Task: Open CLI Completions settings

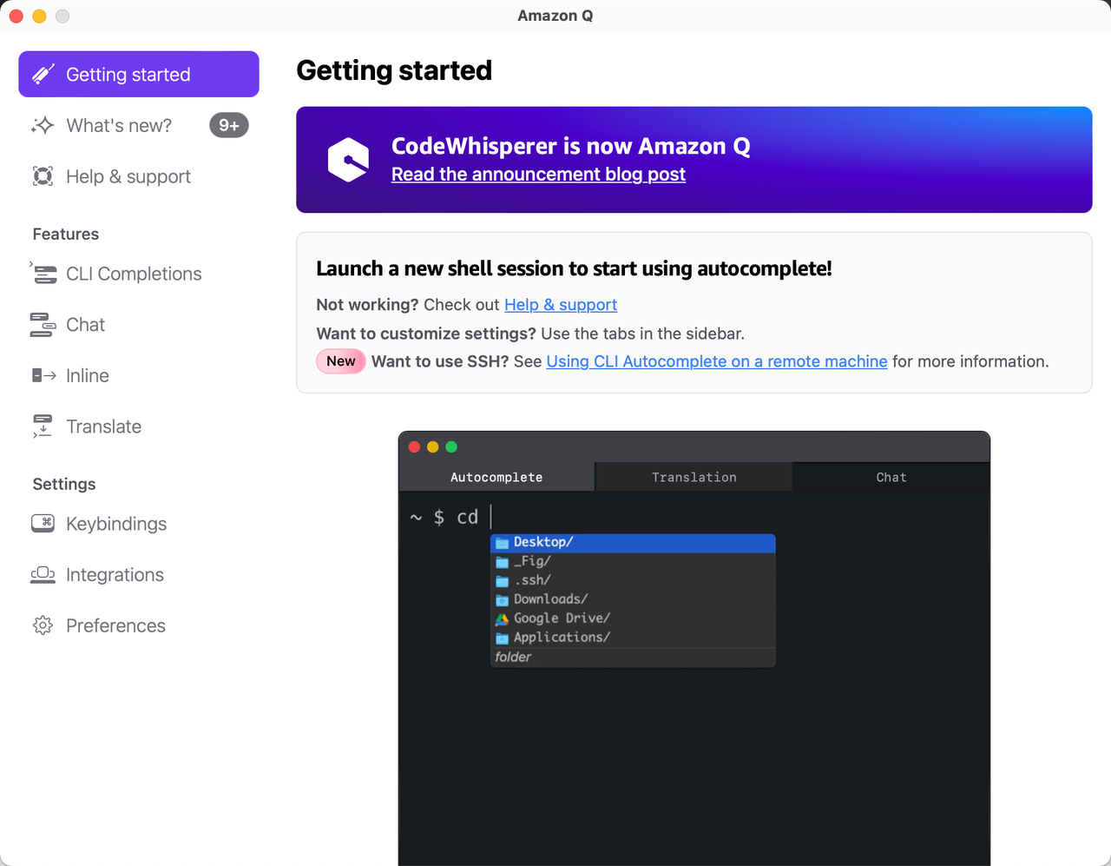Action: click(139, 274)
